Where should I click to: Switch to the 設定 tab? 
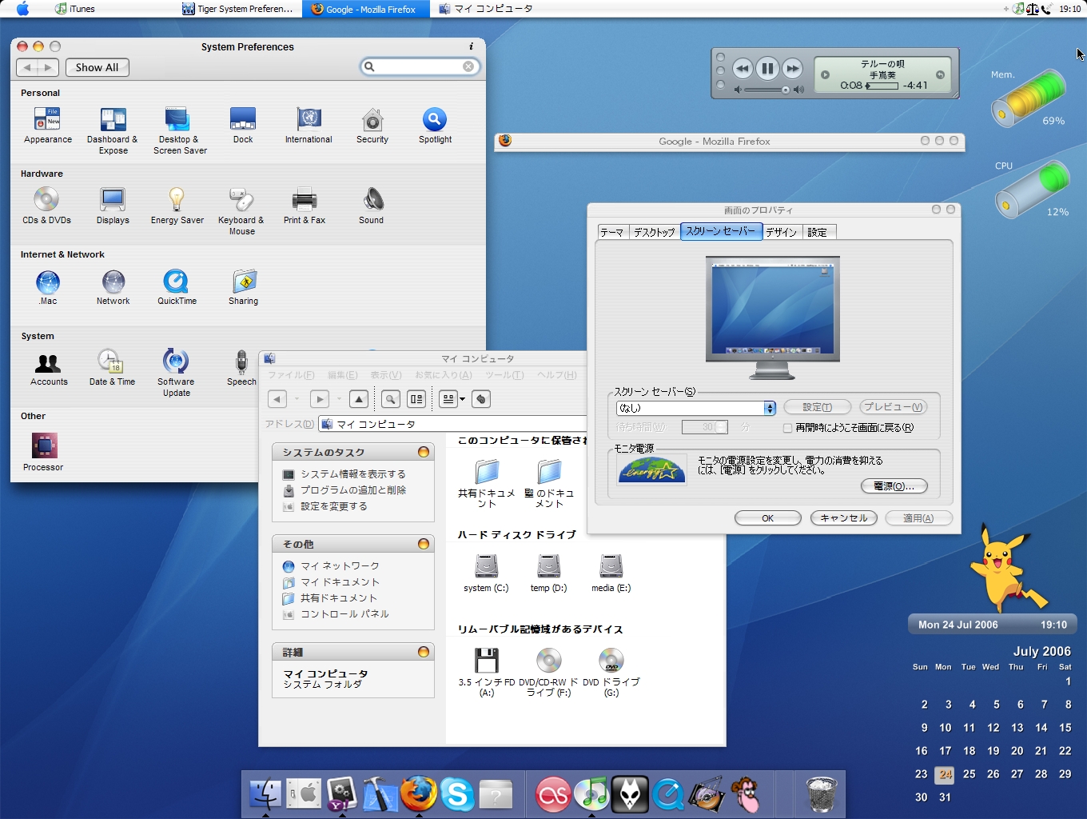[818, 232]
